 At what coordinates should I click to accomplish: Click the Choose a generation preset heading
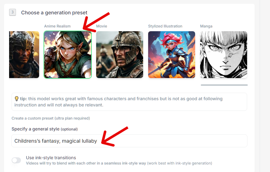[54, 12]
